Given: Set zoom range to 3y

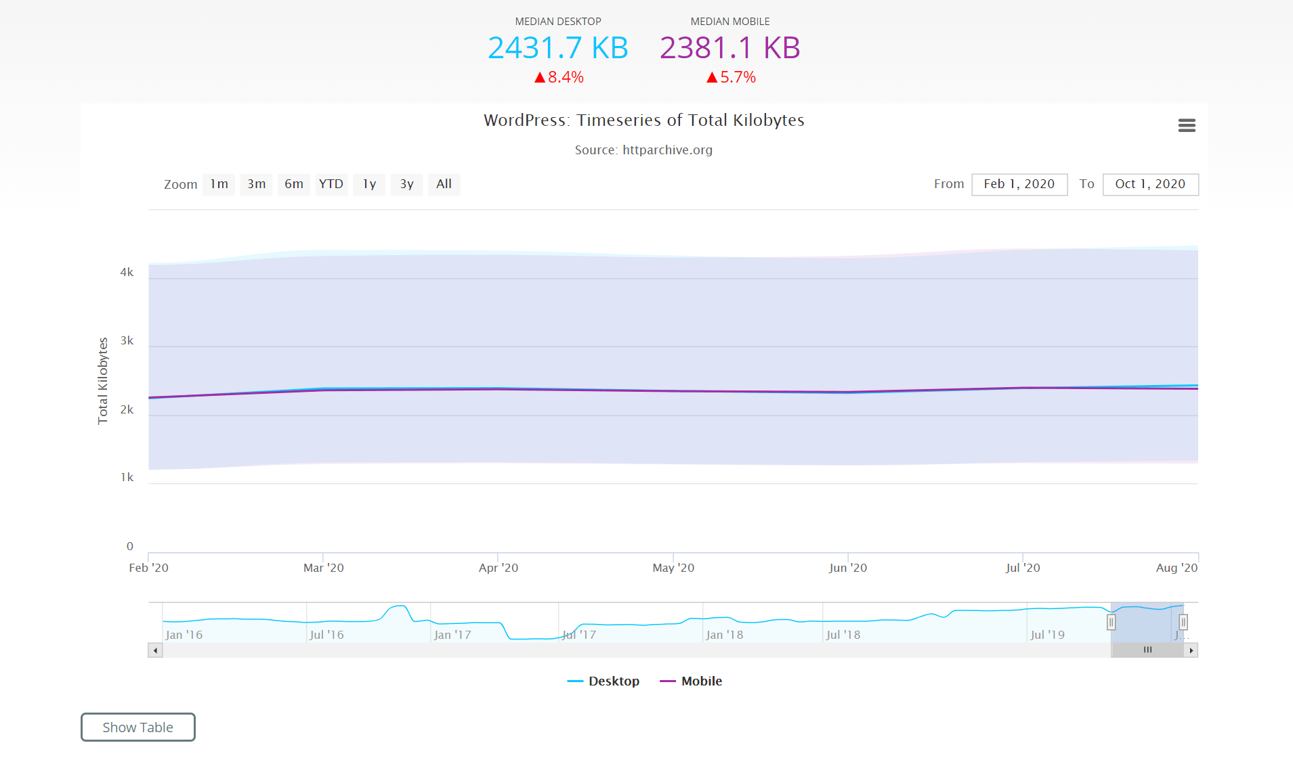Looking at the screenshot, I should (x=406, y=184).
